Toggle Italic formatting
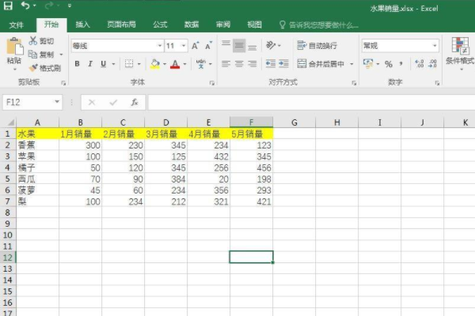The height and width of the screenshot is (316, 475). [91, 64]
